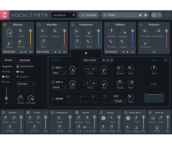The height and width of the screenshot is (145, 172).
Task: Toggle pitch Correction power
Action: [x=18, y=66]
